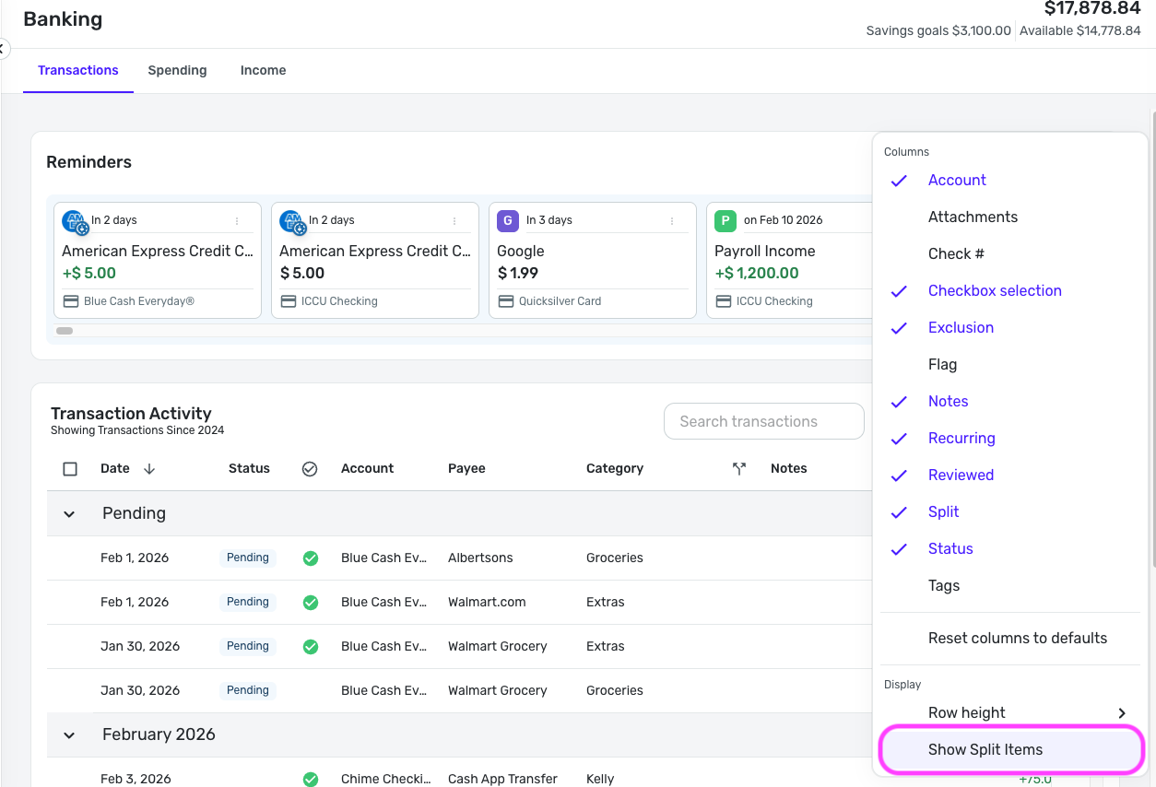Open the Income tab
This screenshot has width=1156, height=787.
coord(263,71)
